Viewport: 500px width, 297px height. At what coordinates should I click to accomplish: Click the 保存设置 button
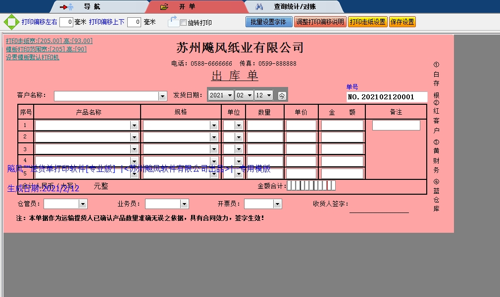[x=402, y=22]
